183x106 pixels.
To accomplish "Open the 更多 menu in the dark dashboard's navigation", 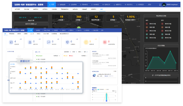I will pos(149,5).
